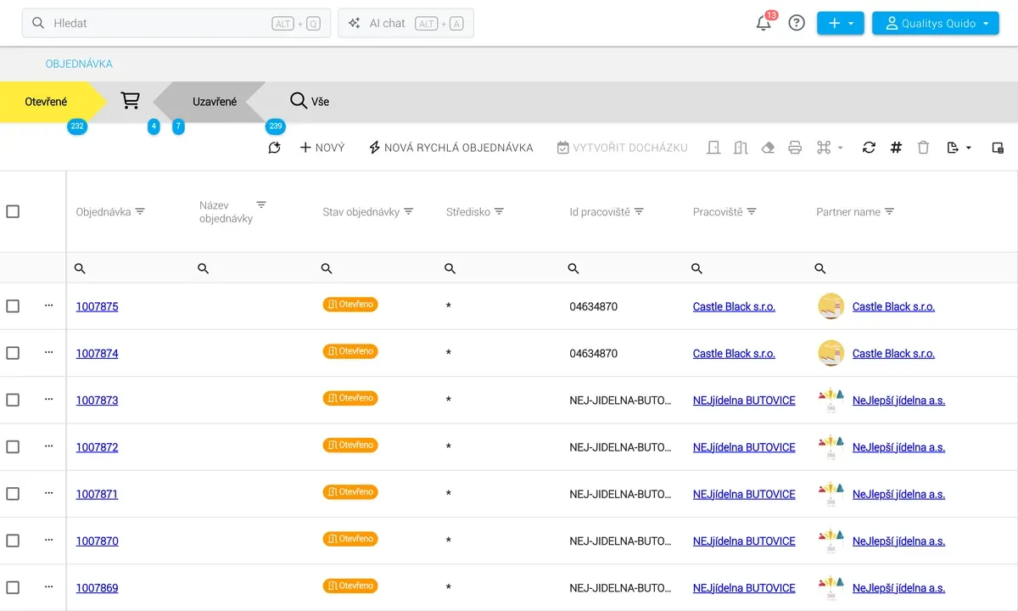The height and width of the screenshot is (611, 1018).
Task: Toggle the select-all checkbox in header
Action: 13,211
